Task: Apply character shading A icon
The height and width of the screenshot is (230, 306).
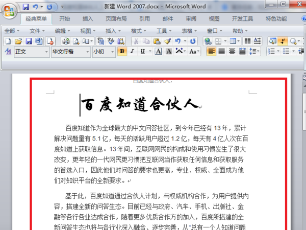Action: point(169,52)
